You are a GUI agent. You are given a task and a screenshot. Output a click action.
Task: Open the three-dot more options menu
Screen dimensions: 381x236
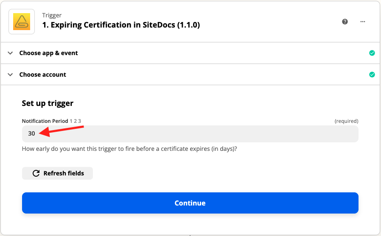click(x=363, y=22)
